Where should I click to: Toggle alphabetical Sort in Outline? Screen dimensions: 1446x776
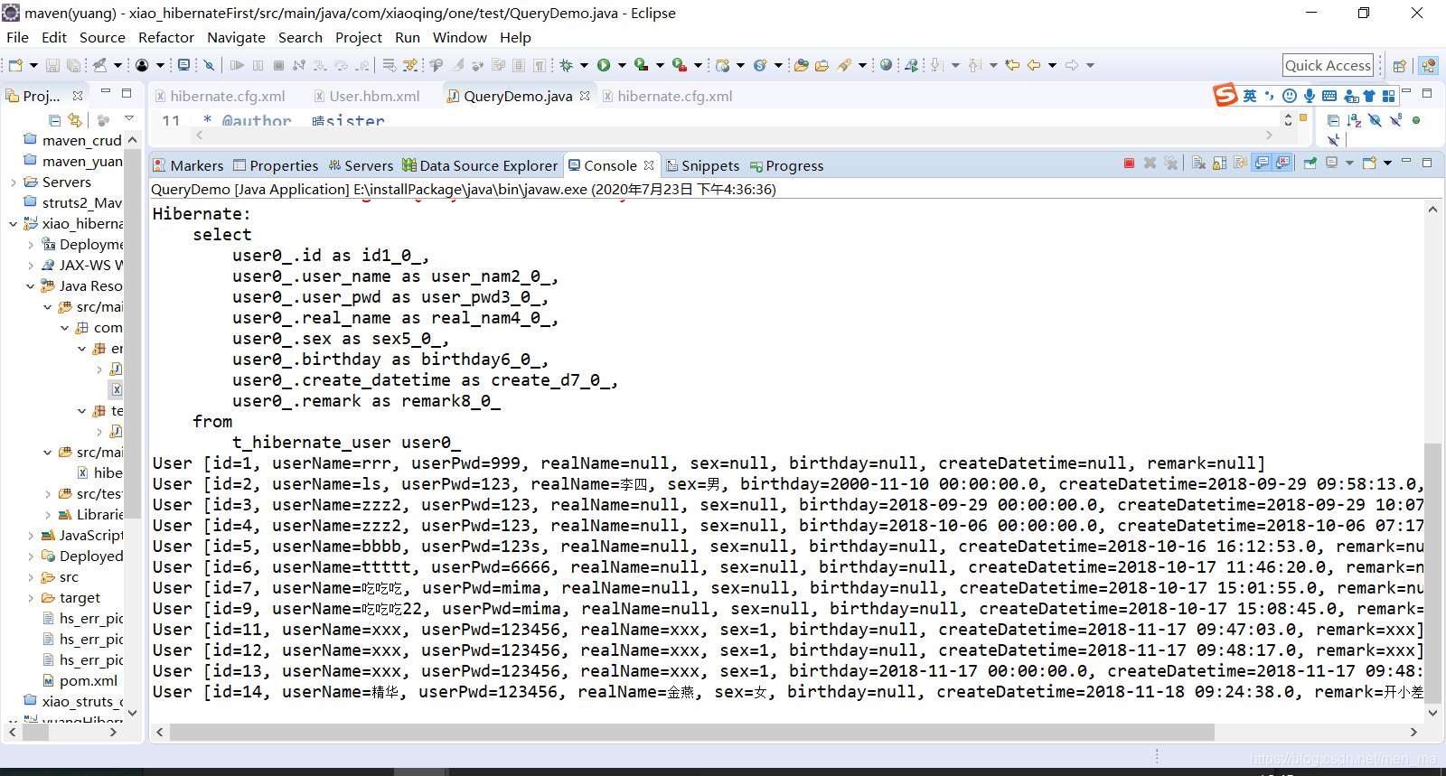1354,120
